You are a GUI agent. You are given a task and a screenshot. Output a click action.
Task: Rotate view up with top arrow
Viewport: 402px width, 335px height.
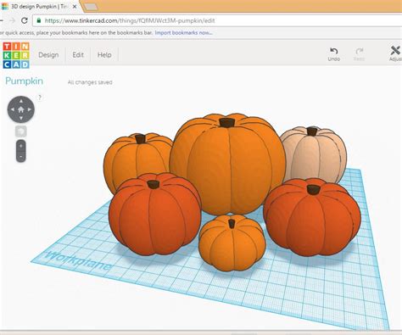21,101
